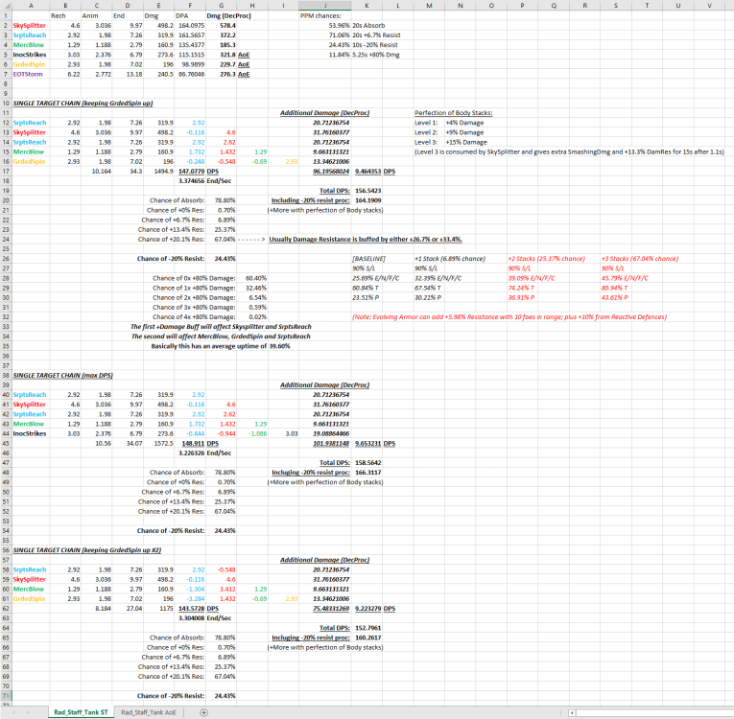The width and height of the screenshot is (734, 719).
Task: Click the select-all corner triangle
Action: [4, 5]
